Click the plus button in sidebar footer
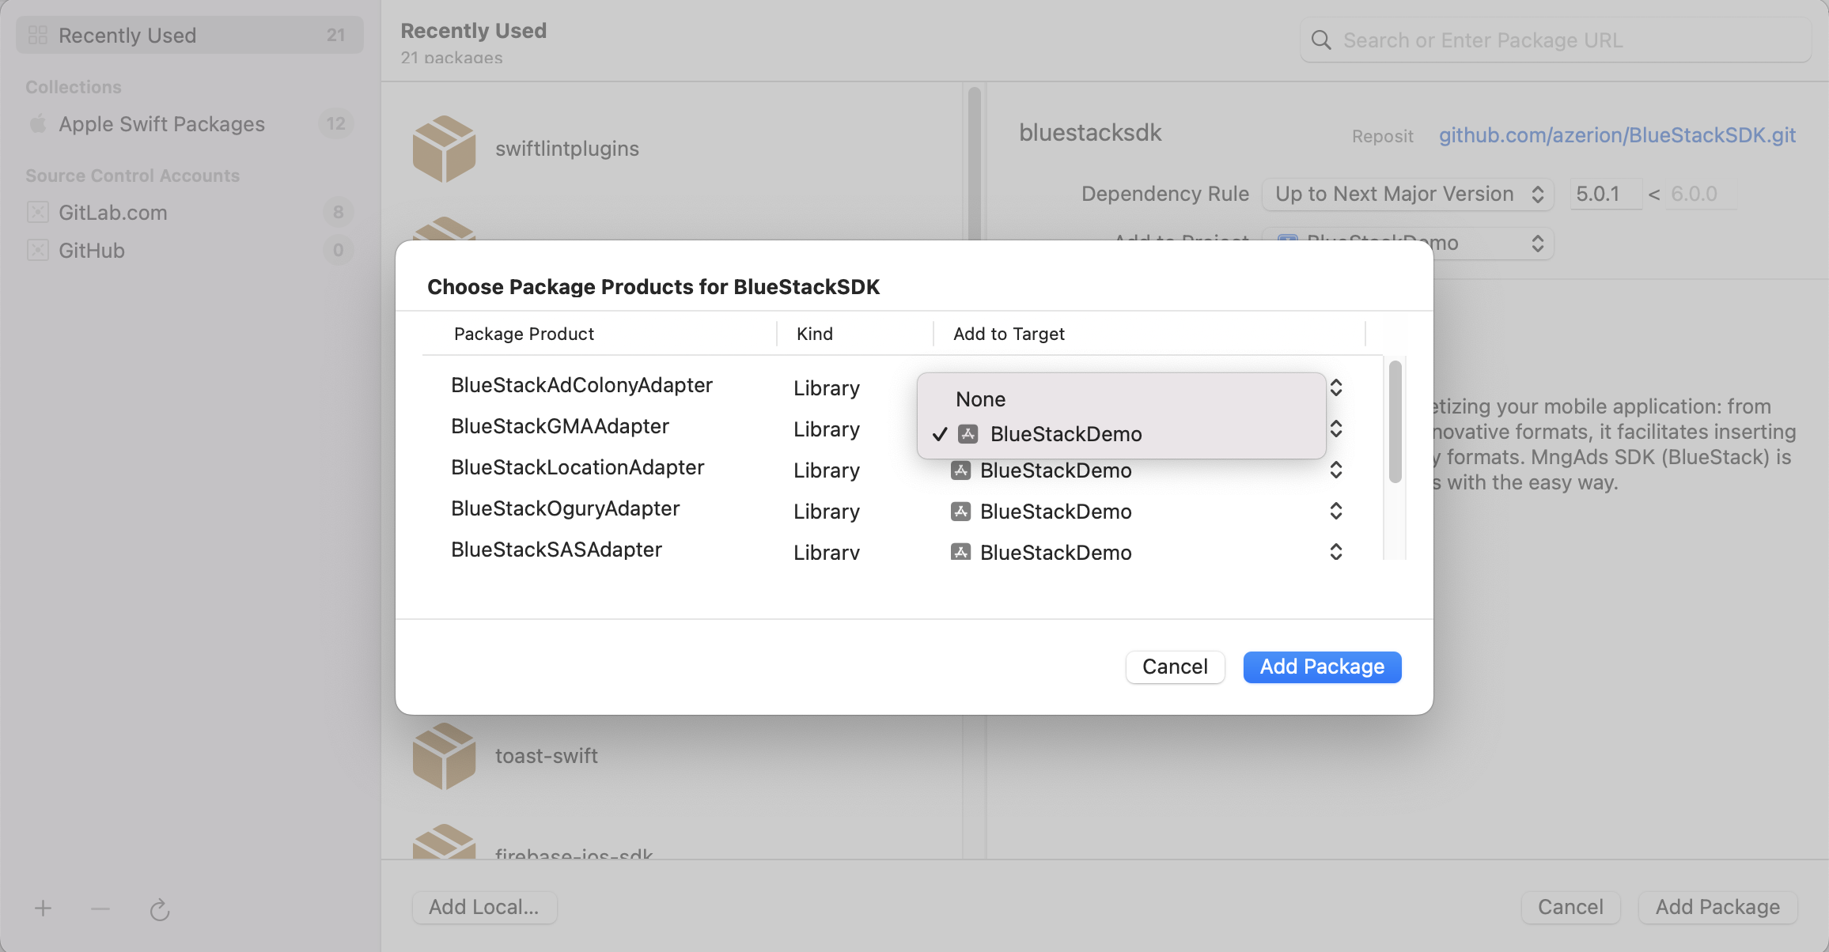Viewport: 1829px width, 952px height. pyautogui.click(x=44, y=909)
